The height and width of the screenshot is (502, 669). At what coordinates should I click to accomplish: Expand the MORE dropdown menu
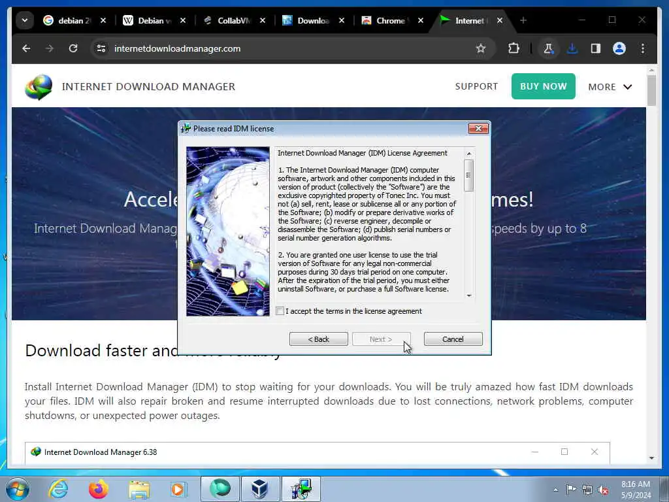point(610,87)
